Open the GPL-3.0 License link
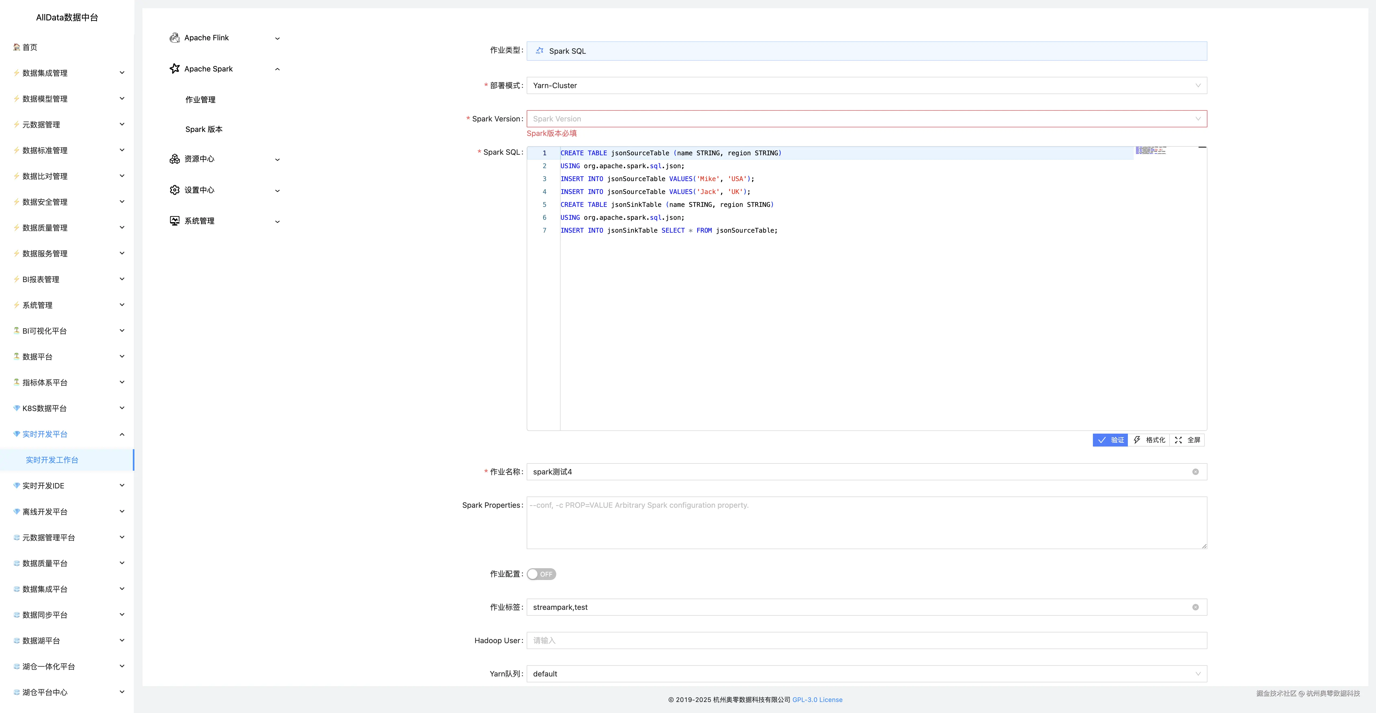 coord(817,700)
